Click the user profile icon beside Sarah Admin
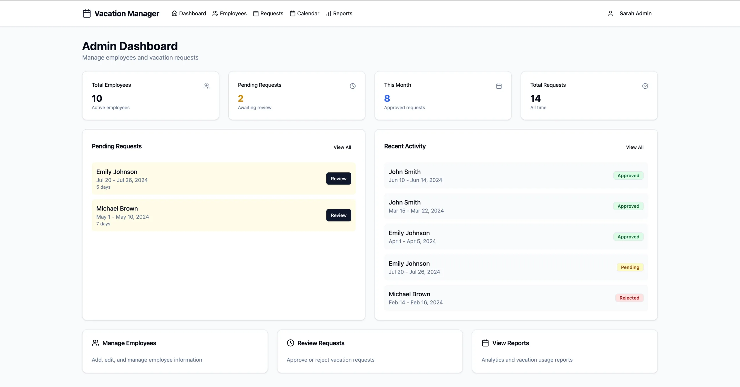The width and height of the screenshot is (740, 387). (x=610, y=14)
